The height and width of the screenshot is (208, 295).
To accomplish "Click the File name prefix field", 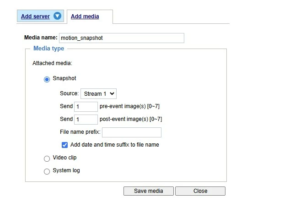I will (132, 132).
